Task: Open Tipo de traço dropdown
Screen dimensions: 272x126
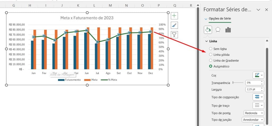Action: 258,105
